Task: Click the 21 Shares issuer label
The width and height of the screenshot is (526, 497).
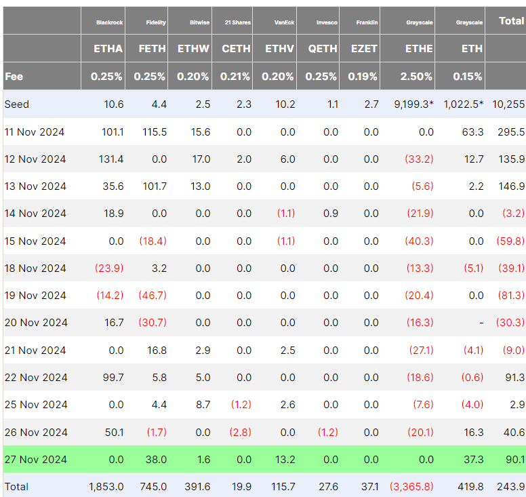Action: coord(238,22)
